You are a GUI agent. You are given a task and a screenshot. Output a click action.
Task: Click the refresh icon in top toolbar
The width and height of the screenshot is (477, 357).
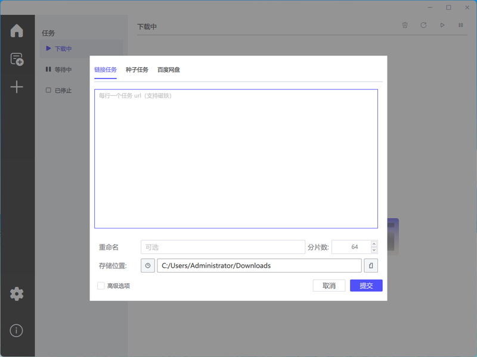[x=423, y=25]
